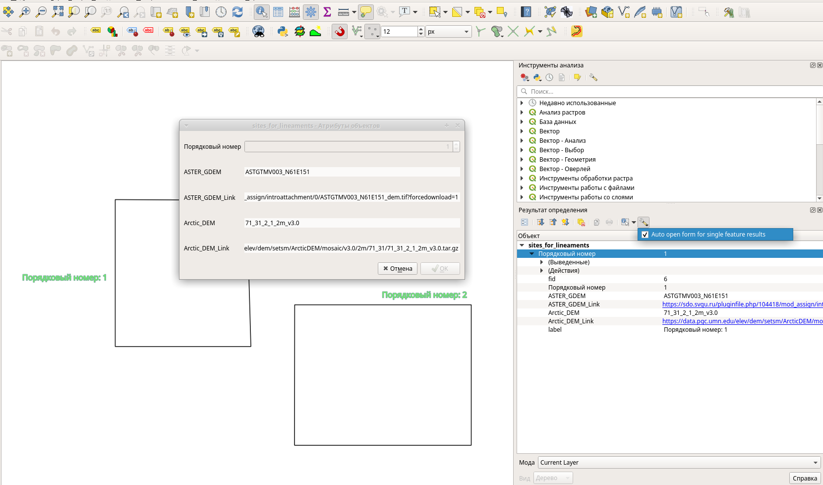Screen dimensions: 823x485
Task: Expand the Вектор - Анализ toolbox group
Action: [x=522, y=141]
